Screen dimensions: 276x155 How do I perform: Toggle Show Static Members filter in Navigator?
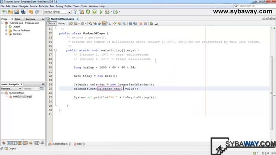coord(14,143)
